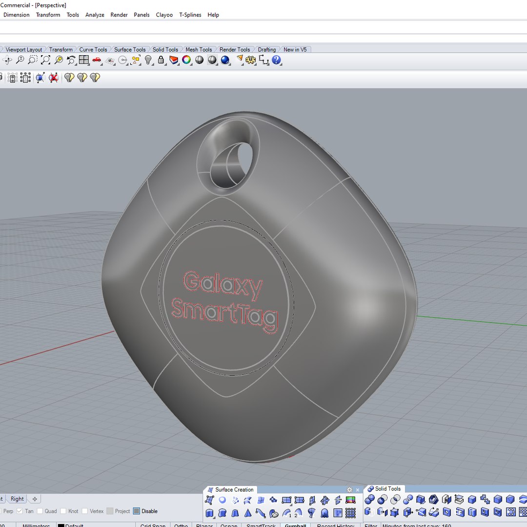Select the Solid Tools panel tab

(384, 488)
